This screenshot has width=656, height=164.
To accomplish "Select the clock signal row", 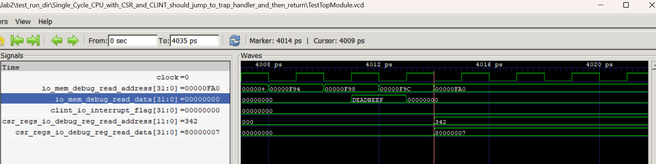I will [172, 77].
